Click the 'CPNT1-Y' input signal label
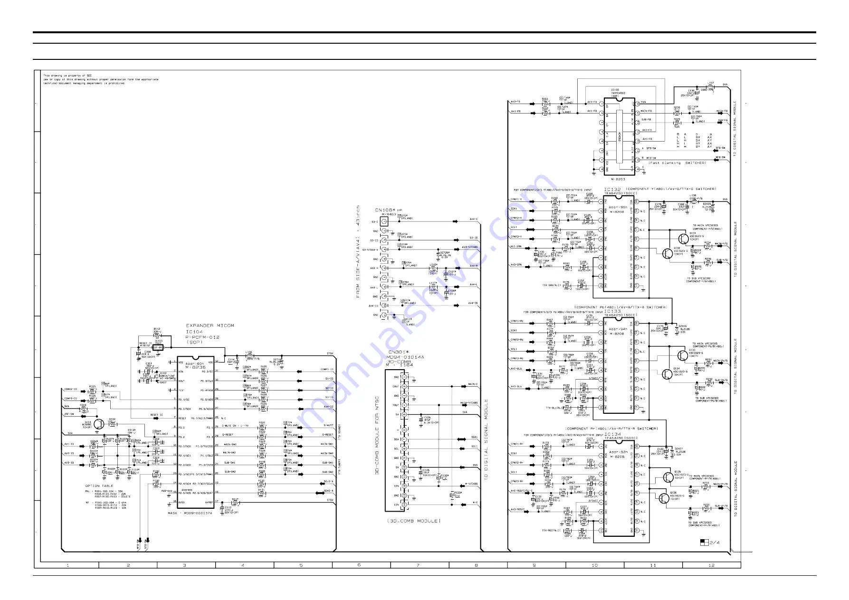Image resolution: width=849 pixels, height=600 pixels. click(516, 200)
